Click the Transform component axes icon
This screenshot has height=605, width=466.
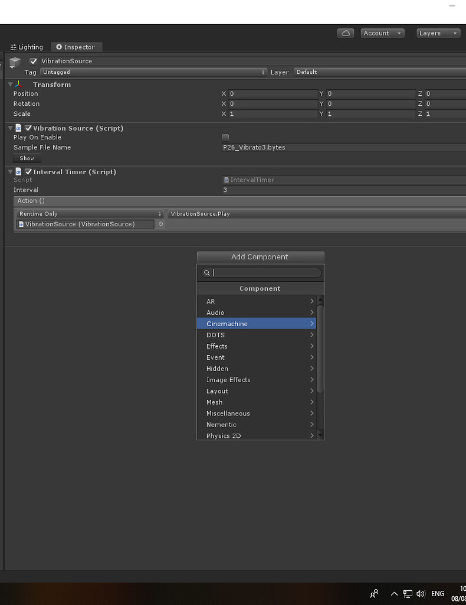click(19, 84)
